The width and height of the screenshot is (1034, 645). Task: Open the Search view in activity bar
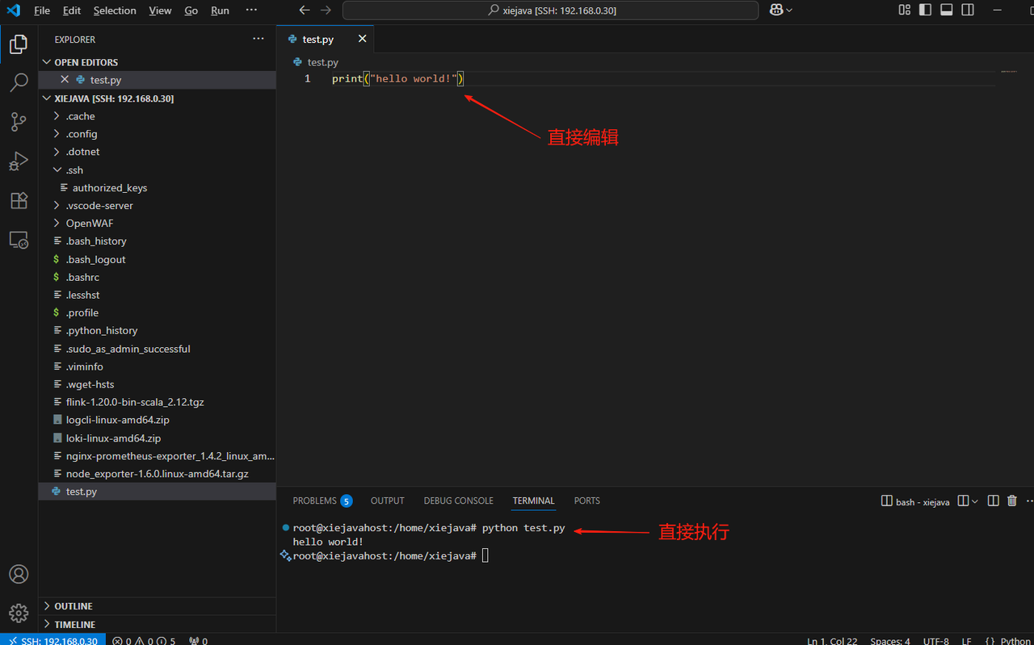coord(19,82)
